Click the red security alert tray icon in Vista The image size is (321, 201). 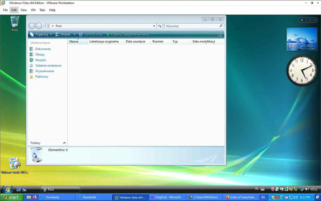pyautogui.click(x=273, y=189)
